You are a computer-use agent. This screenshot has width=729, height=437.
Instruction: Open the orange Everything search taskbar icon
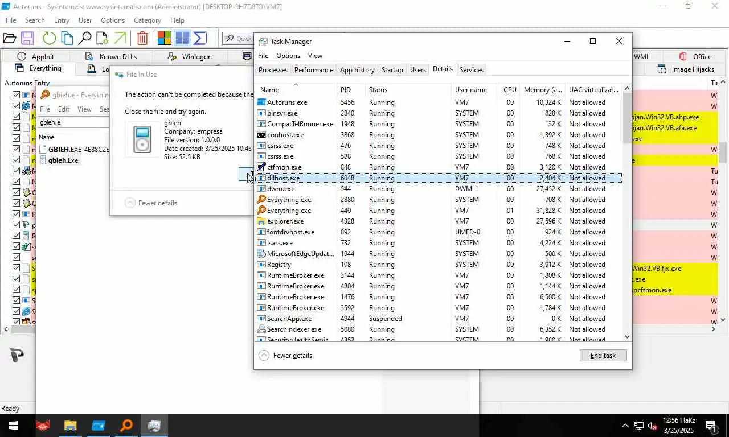[x=126, y=426]
